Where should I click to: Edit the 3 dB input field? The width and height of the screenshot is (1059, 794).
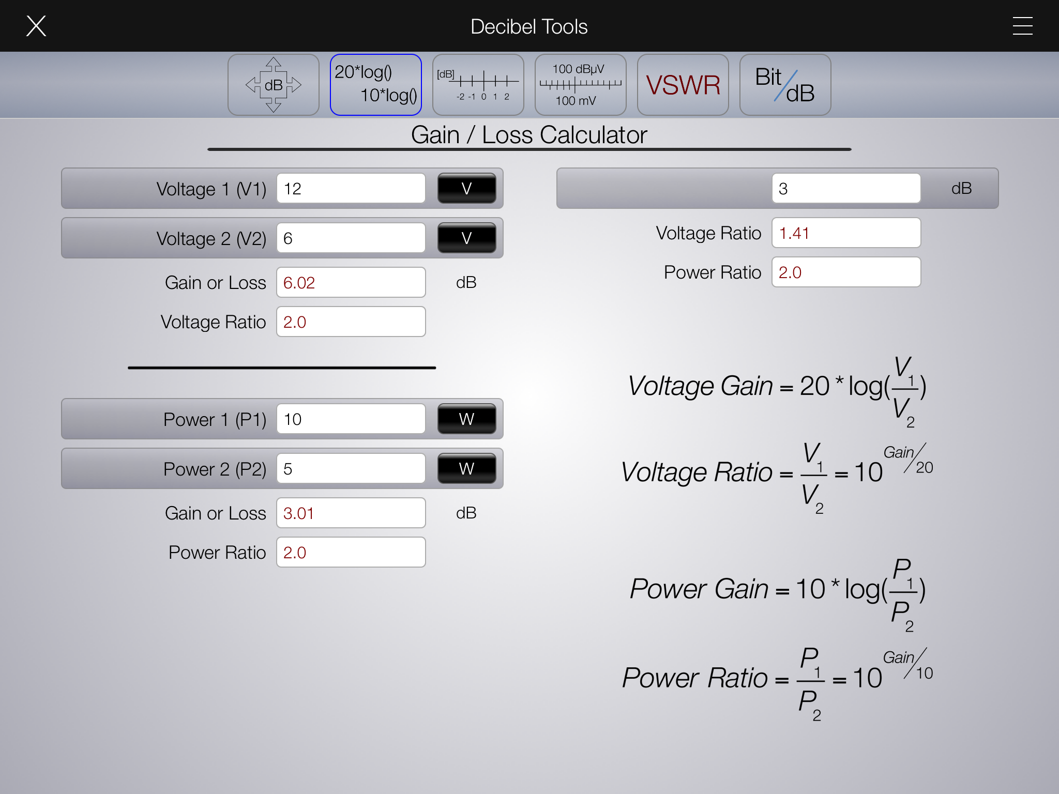pyautogui.click(x=846, y=188)
